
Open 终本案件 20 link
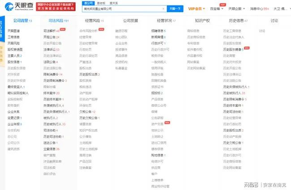pyautogui.click(x=51, y=93)
